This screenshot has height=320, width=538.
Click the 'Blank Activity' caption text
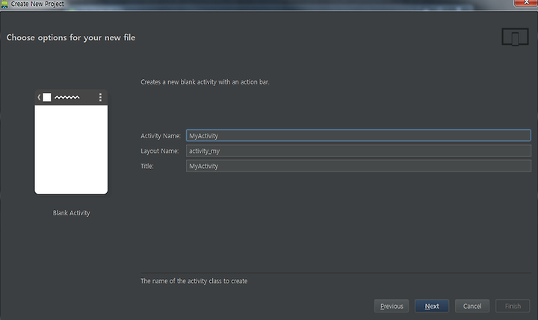pyautogui.click(x=72, y=213)
